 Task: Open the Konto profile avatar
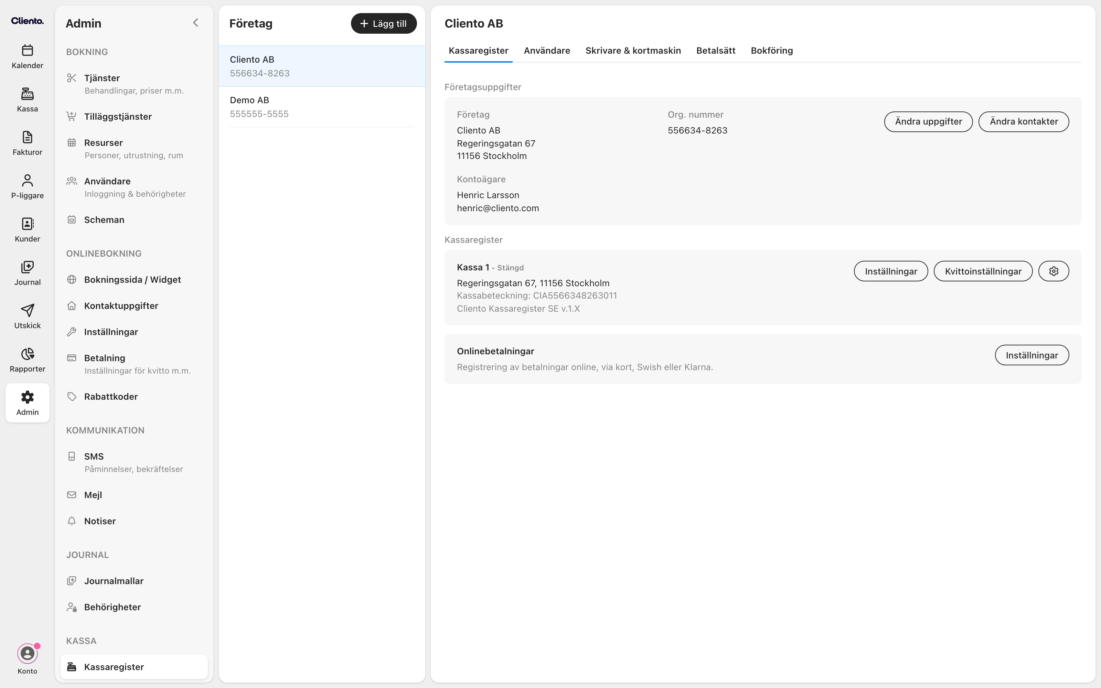coord(27,654)
